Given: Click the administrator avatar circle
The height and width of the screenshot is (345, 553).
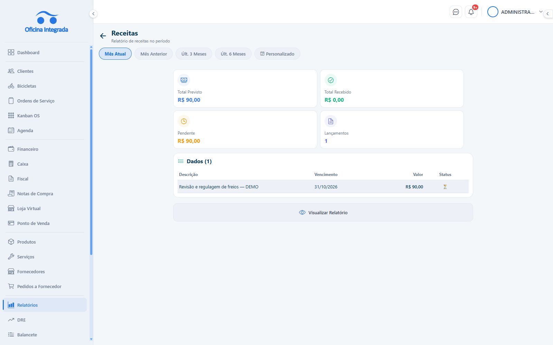Looking at the screenshot, I should [x=493, y=12].
